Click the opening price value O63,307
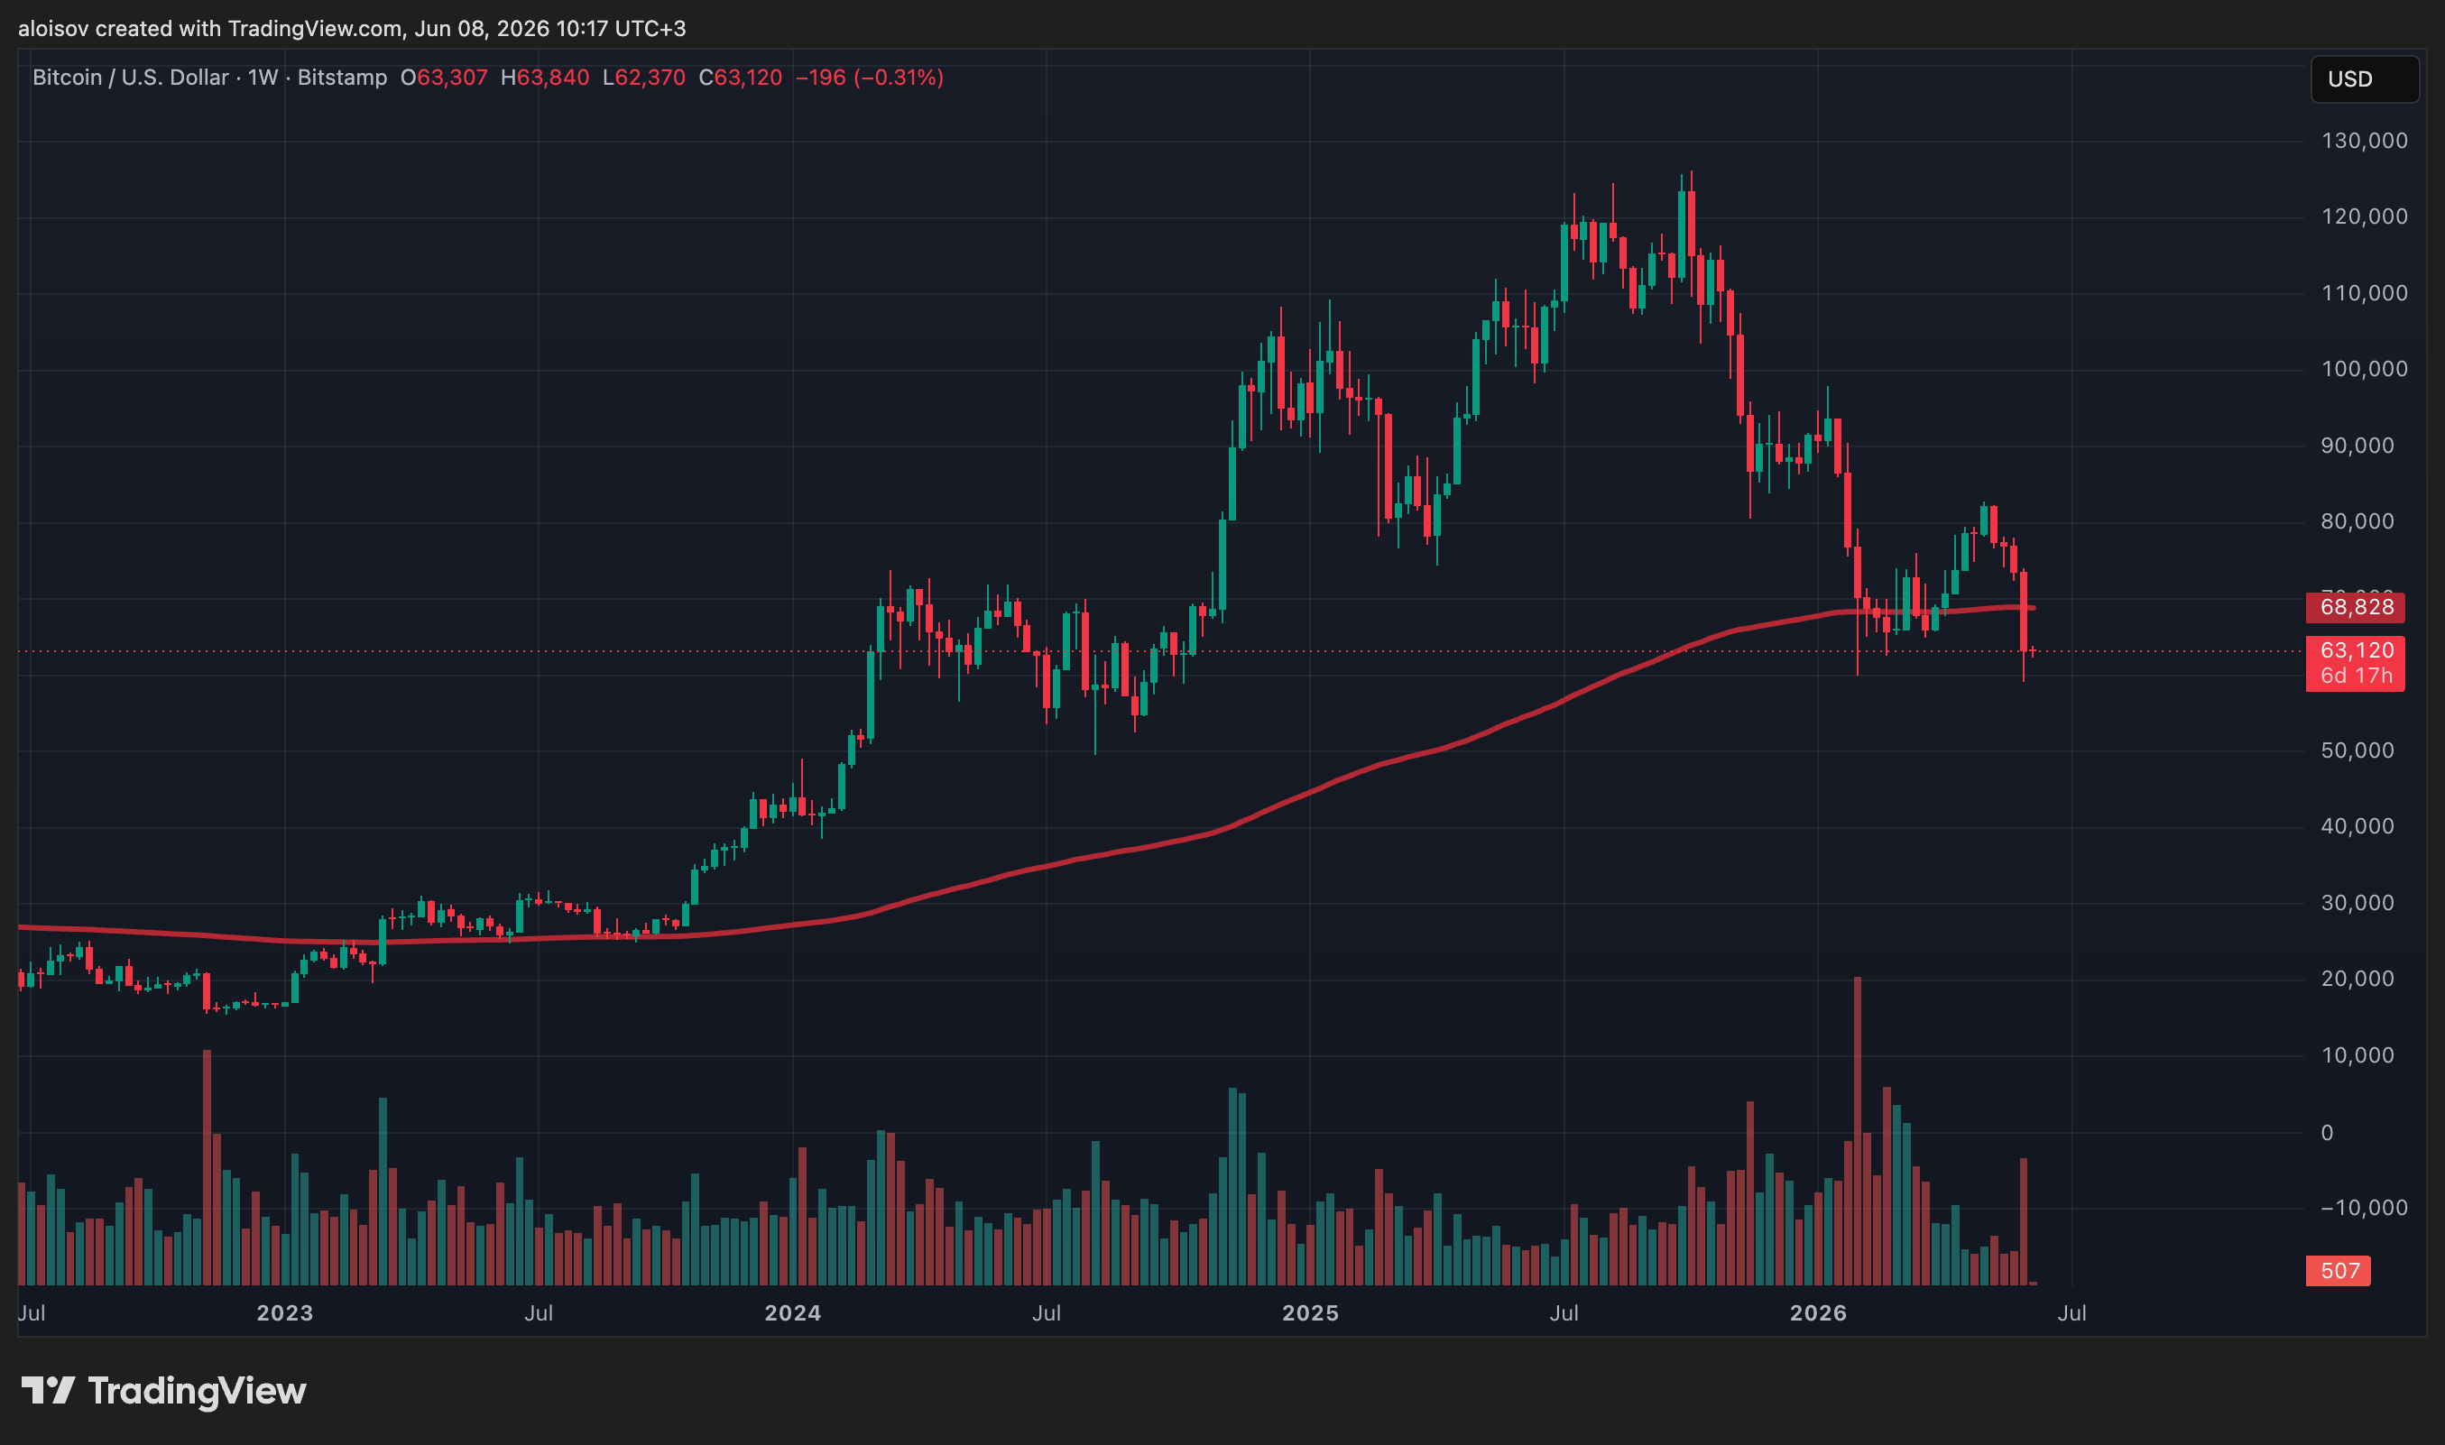The height and width of the screenshot is (1445, 2445). (444, 78)
